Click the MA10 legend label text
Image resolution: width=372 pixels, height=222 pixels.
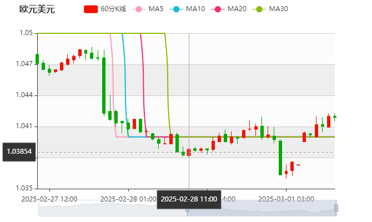pyautogui.click(x=195, y=9)
